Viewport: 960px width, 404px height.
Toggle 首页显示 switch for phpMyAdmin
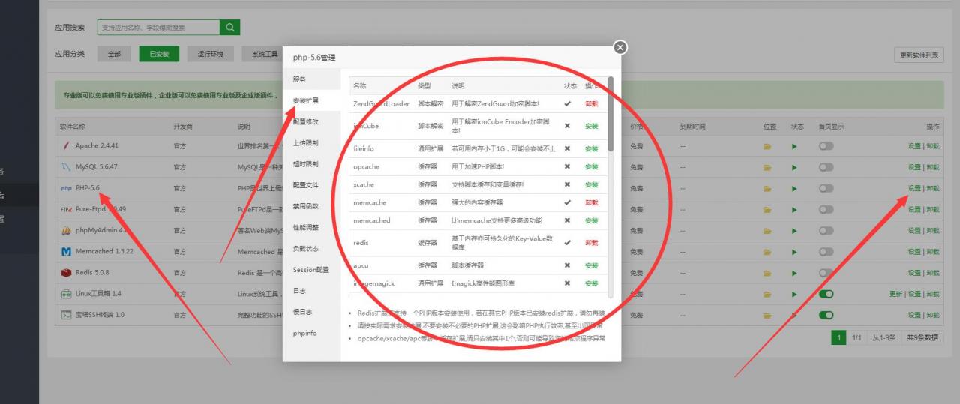pos(826,230)
